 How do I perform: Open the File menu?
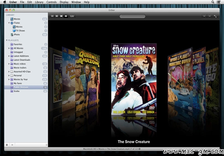(22, 2)
